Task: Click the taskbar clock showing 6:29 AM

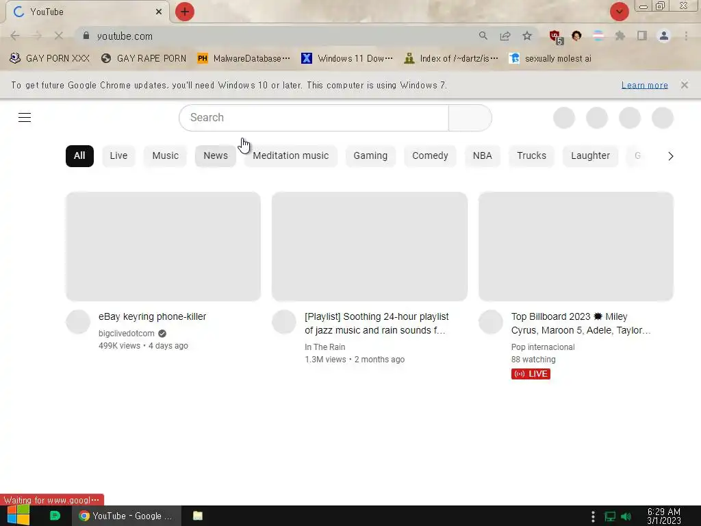Action: (664, 516)
